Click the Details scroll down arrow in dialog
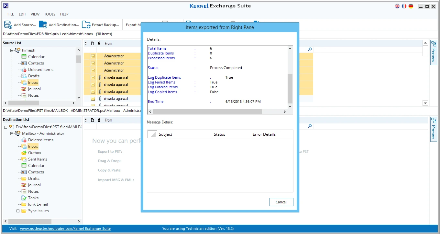Viewport: 440px width, 234px height. [290, 106]
